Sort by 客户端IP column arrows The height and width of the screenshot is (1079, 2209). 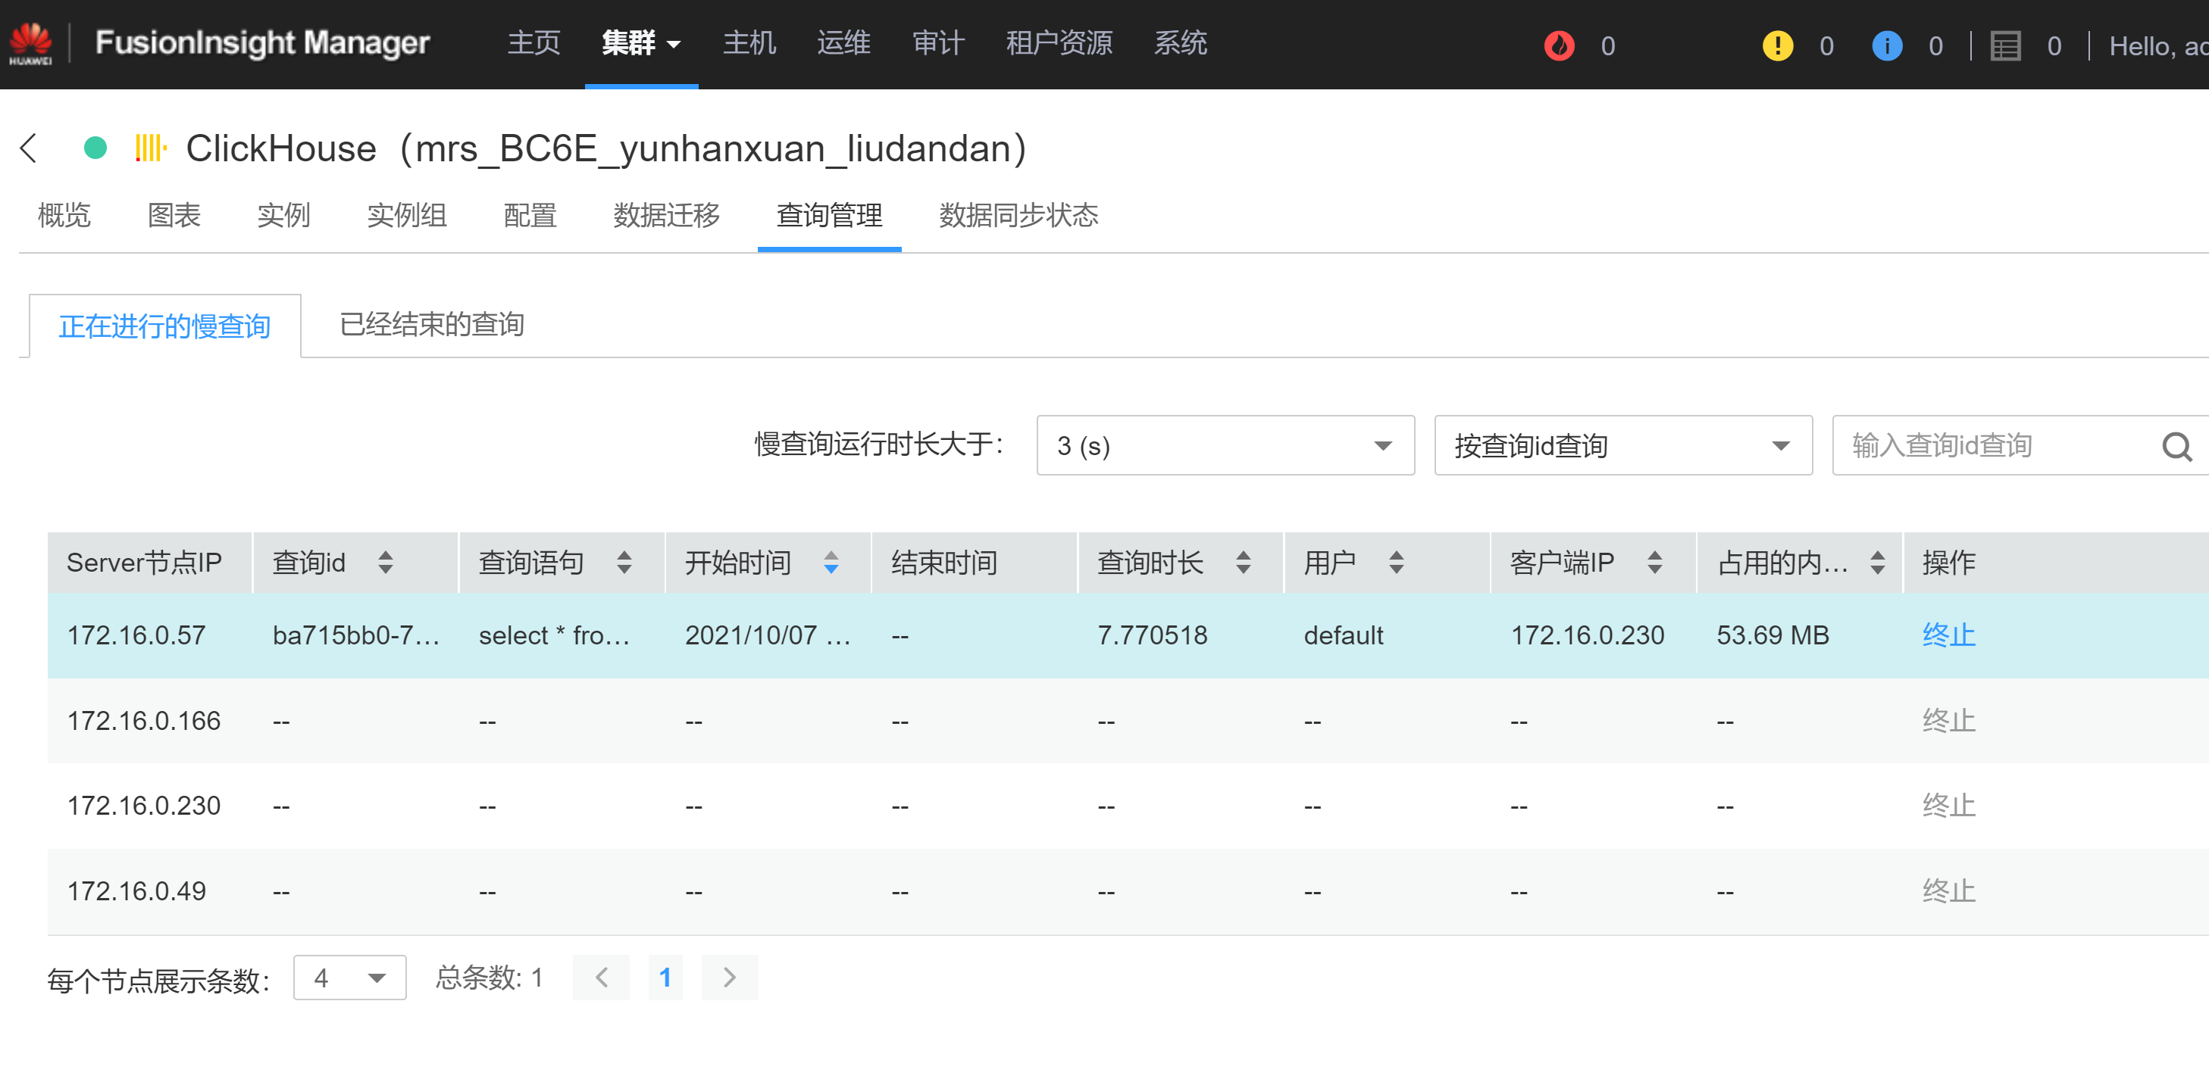point(1654,562)
